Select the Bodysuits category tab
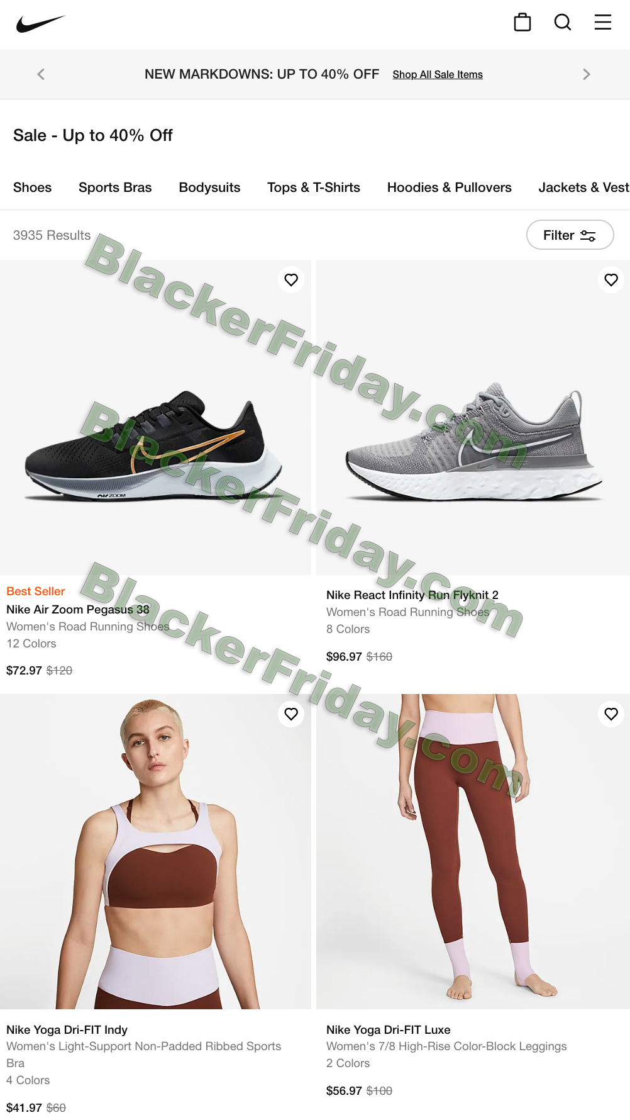The width and height of the screenshot is (630, 1120). click(209, 188)
